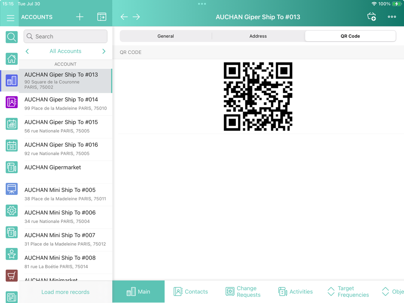Open the Search tool in the sidebar
This screenshot has height=303, width=404.
click(x=11, y=37)
